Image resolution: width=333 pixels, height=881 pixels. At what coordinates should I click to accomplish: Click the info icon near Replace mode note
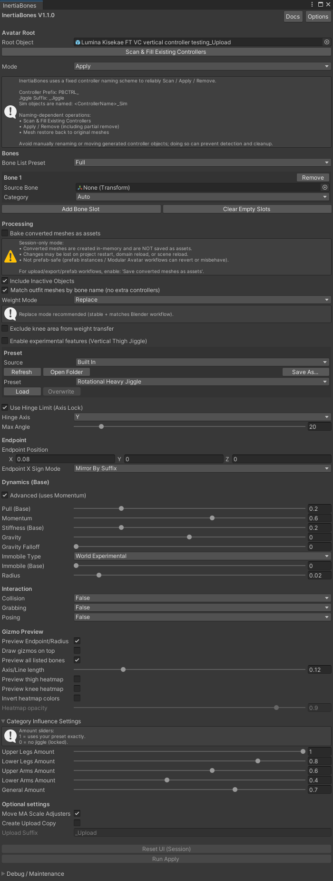point(10,313)
